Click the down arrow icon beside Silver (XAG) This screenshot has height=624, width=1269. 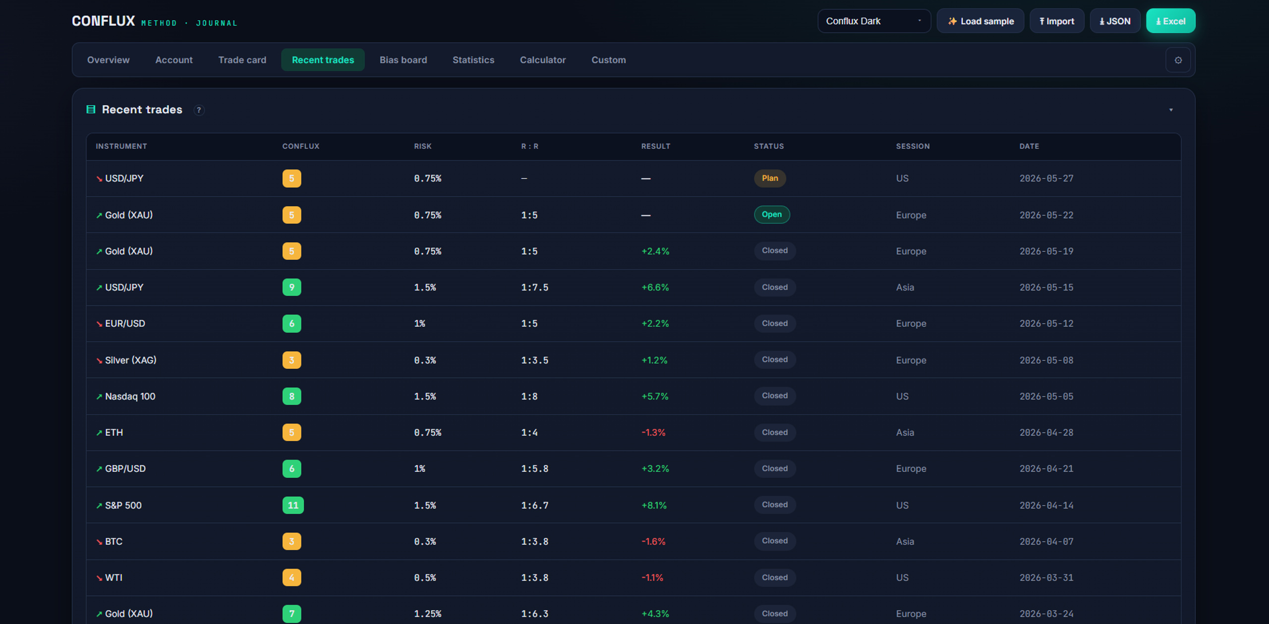99,361
